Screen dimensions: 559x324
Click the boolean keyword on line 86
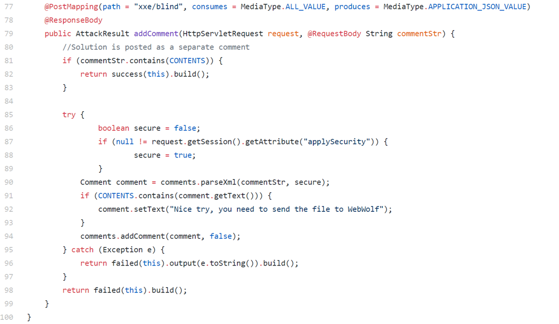pos(113,128)
